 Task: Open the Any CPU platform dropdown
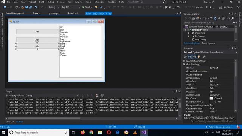(71, 7)
